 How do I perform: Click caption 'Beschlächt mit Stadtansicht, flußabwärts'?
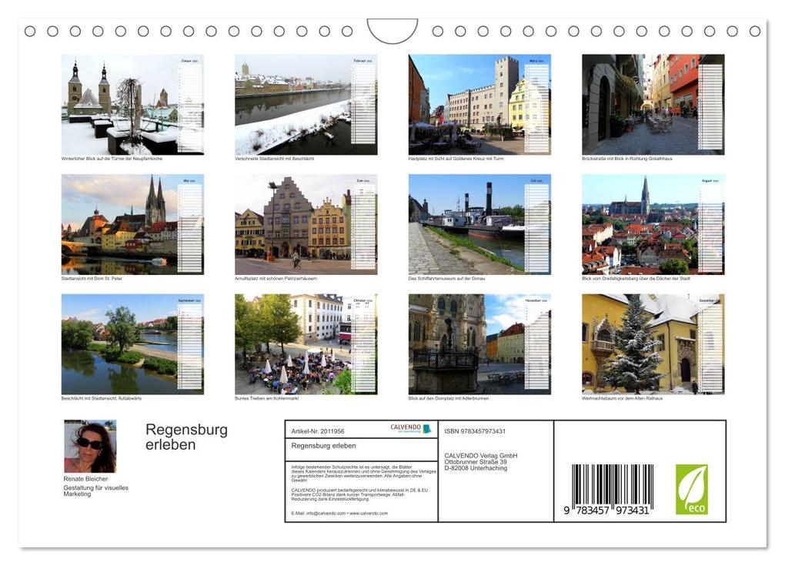[101, 399]
